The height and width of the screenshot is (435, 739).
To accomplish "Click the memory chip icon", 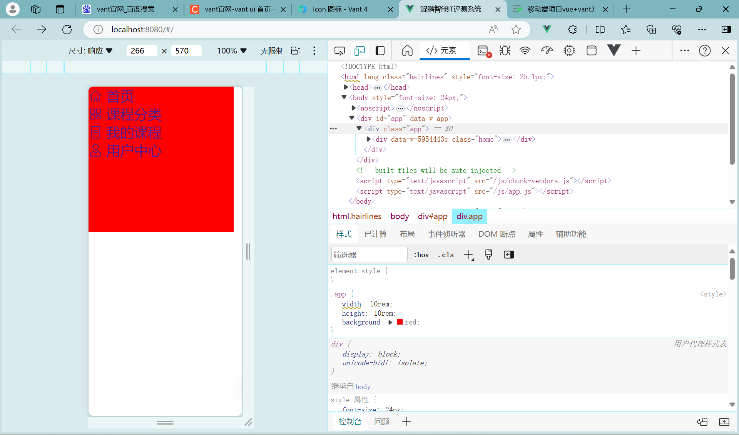I will 569,50.
